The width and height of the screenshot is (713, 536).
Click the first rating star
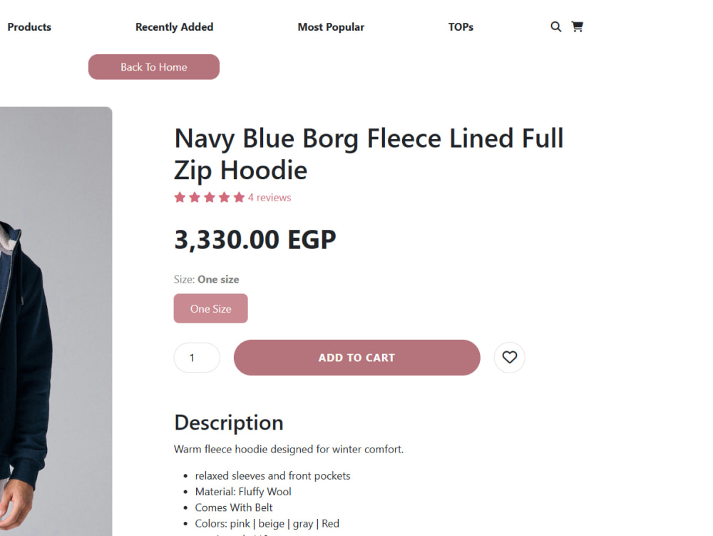(180, 198)
